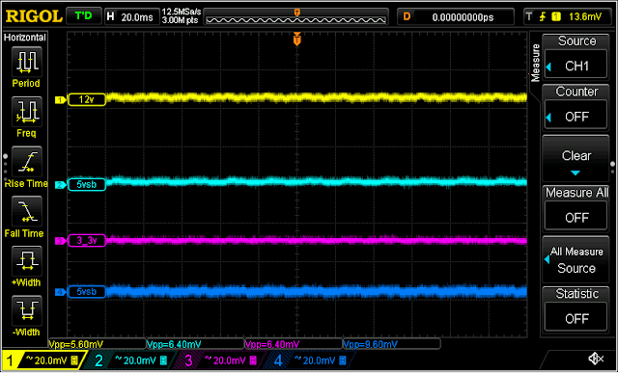
Task: Click the T'D trigger status button
Action: 84,16
